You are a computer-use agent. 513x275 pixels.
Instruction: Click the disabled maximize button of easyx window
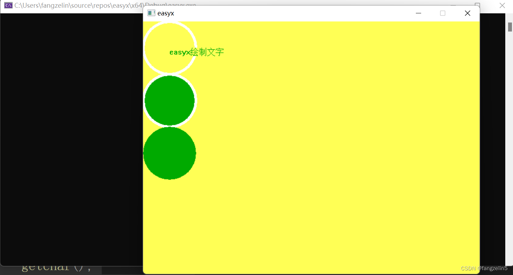pyautogui.click(x=443, y=13)
